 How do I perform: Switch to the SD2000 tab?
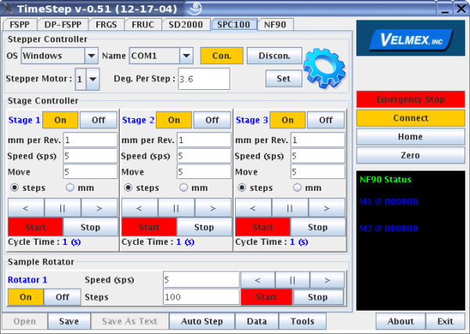186,24
